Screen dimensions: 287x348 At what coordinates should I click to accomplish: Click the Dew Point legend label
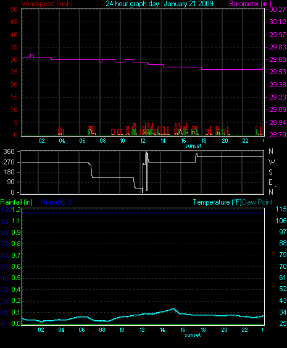tap(257, 202)
